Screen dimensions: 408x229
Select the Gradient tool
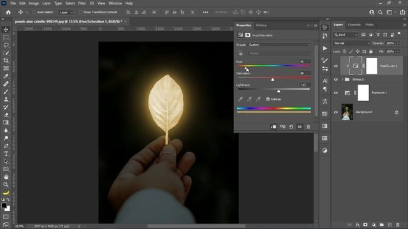pos(6,123)
